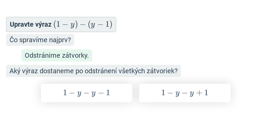Click the expression (1 − y) − (y − 1)

tap(83, 24)
